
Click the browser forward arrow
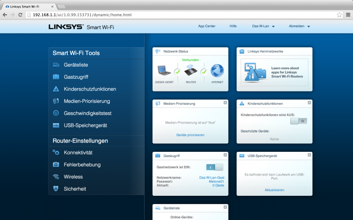point(13,15)
